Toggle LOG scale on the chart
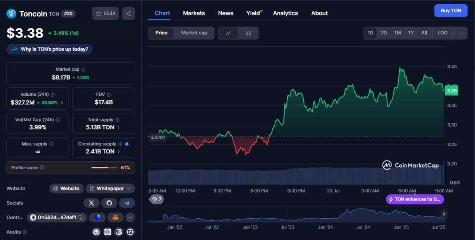Viewport: 475px width, 240px height. point(443,33)
